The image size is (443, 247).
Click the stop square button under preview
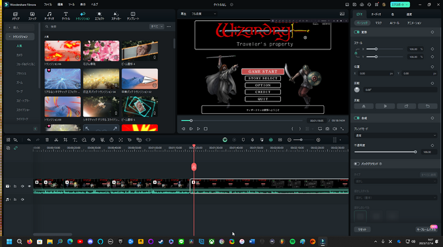coord(206,129)
